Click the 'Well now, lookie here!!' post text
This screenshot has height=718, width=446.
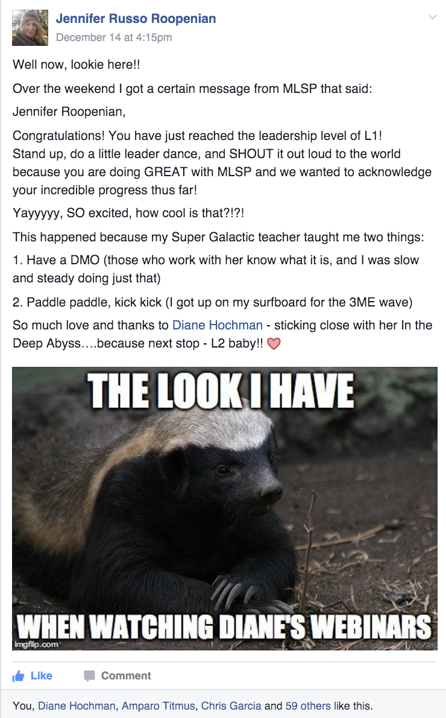[x=77, y=65]
